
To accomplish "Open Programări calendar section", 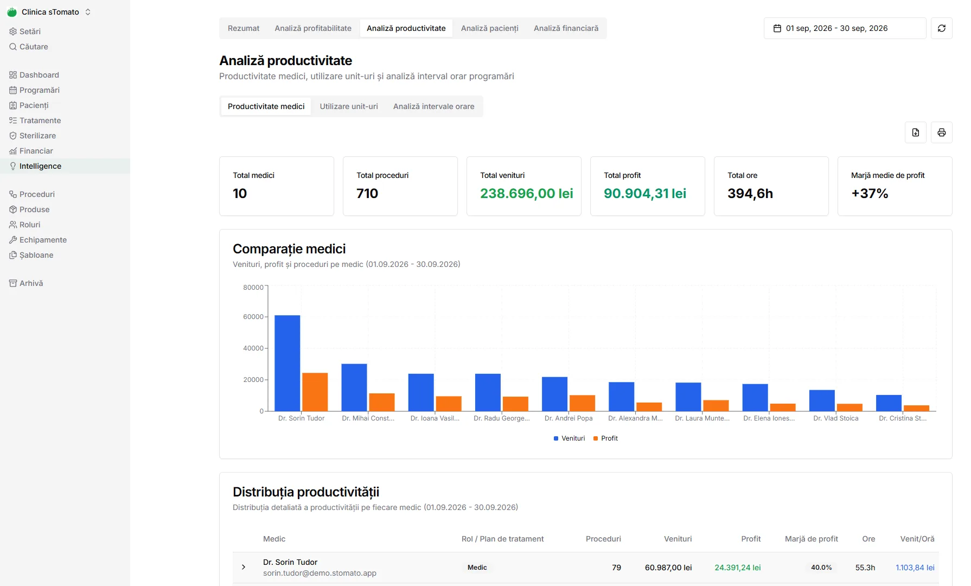I will coord(34,90).
